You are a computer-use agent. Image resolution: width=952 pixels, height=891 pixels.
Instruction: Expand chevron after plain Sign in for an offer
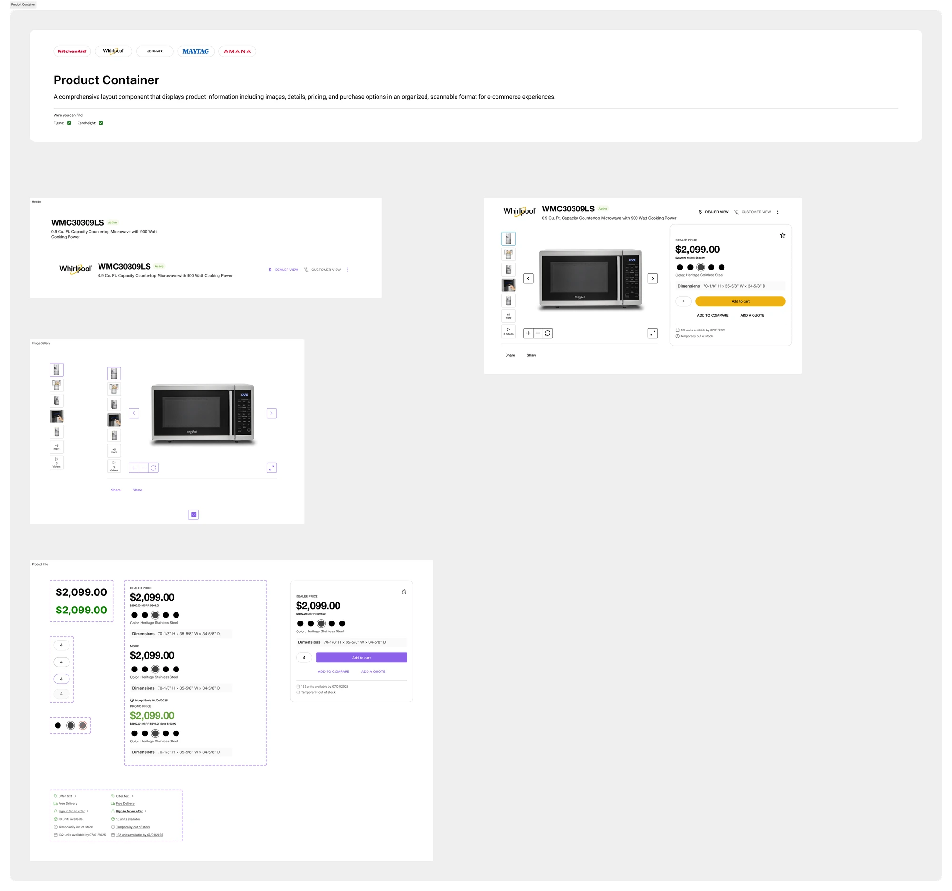click(x=88, y=811)
